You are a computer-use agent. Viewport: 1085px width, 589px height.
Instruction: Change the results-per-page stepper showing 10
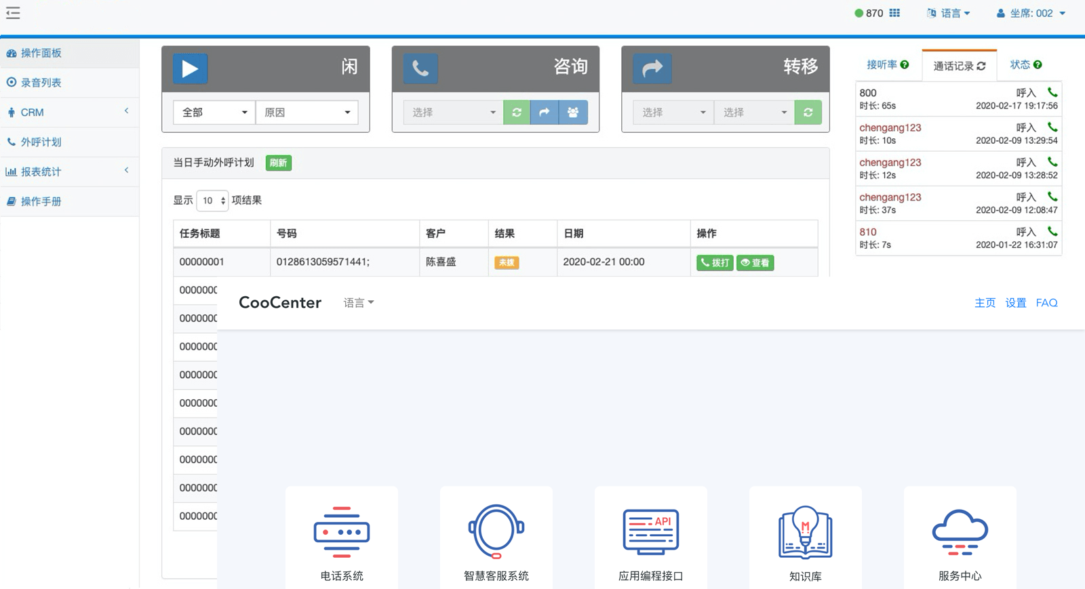coord(212,201)
